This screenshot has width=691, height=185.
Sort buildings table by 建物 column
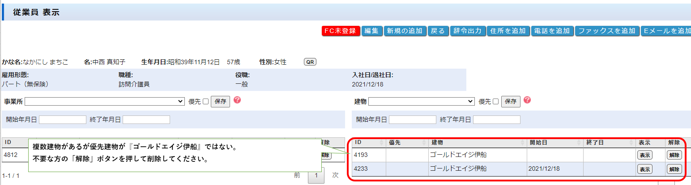point(522,143)
